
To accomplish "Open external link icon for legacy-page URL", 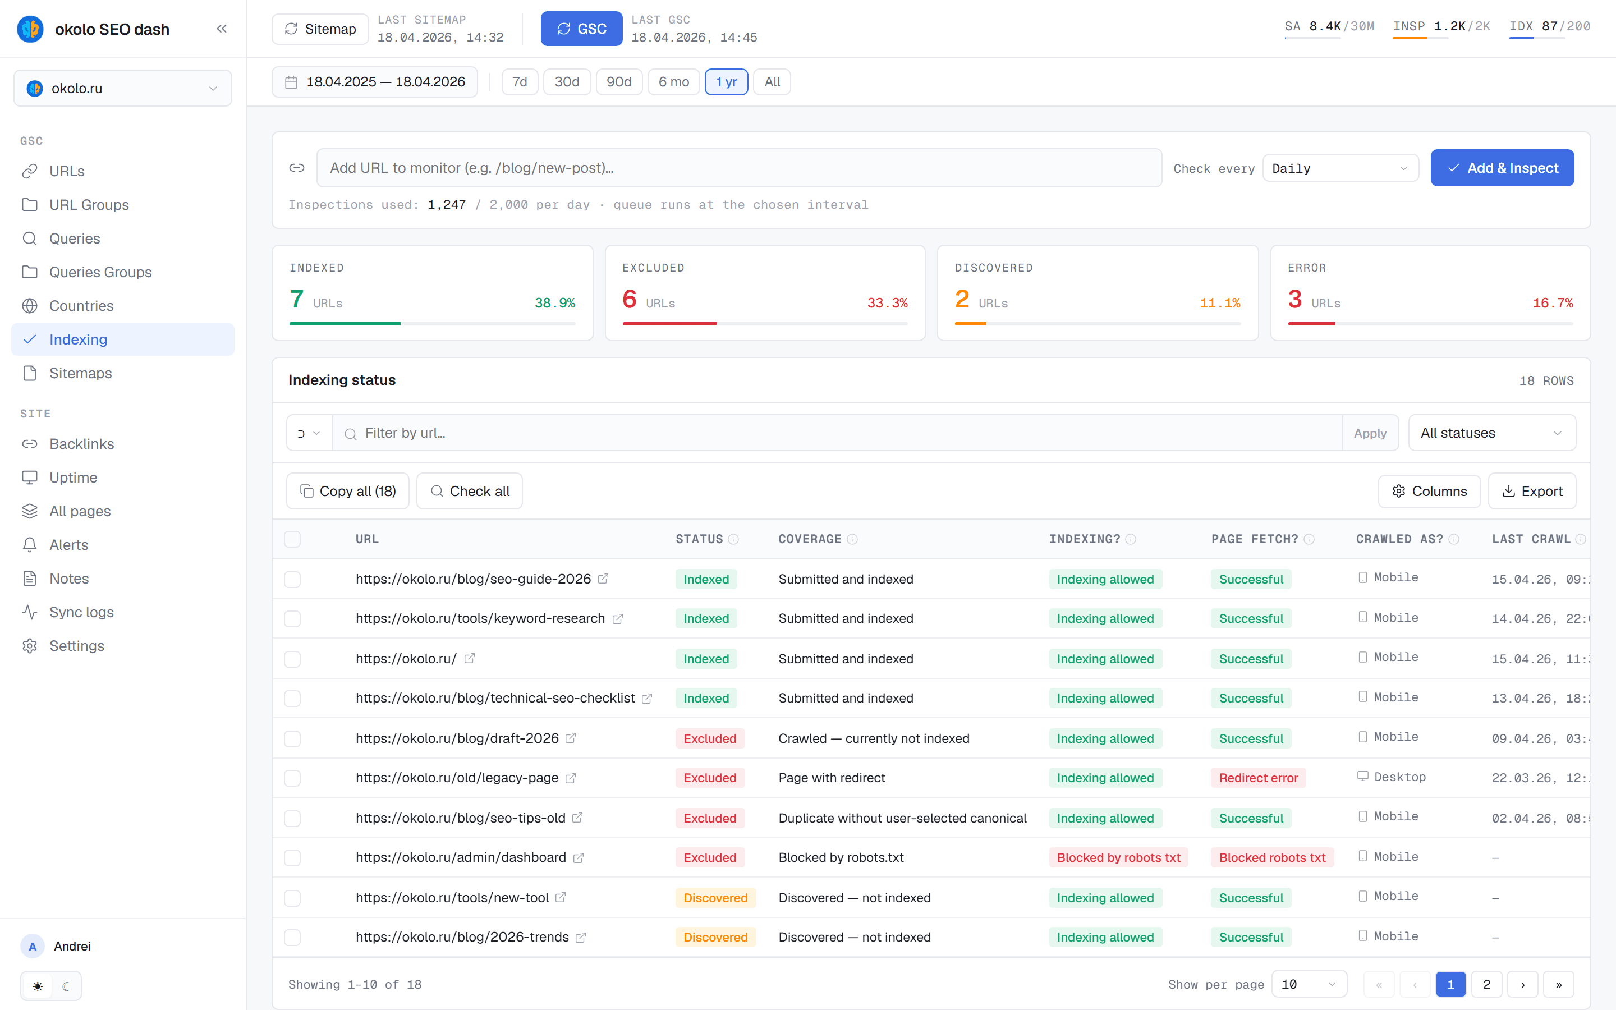I will point(570,778).
